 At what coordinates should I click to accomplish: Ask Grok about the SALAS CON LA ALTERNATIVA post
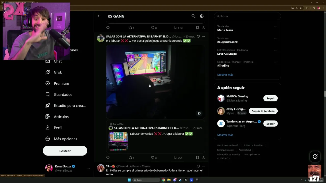pyautogui.click(x=198, y=36)
